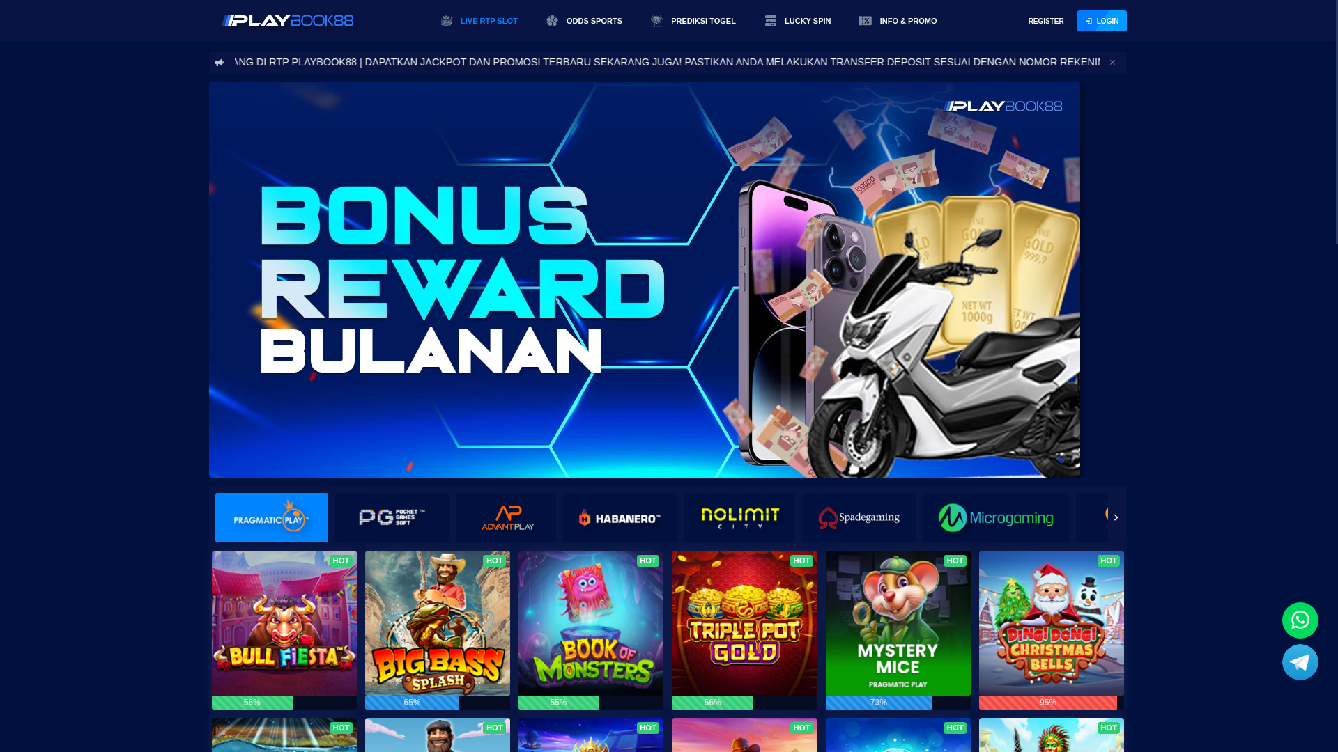
Task: Select the Pragmatic Play provider logo
Action: [x=272, y=517]
